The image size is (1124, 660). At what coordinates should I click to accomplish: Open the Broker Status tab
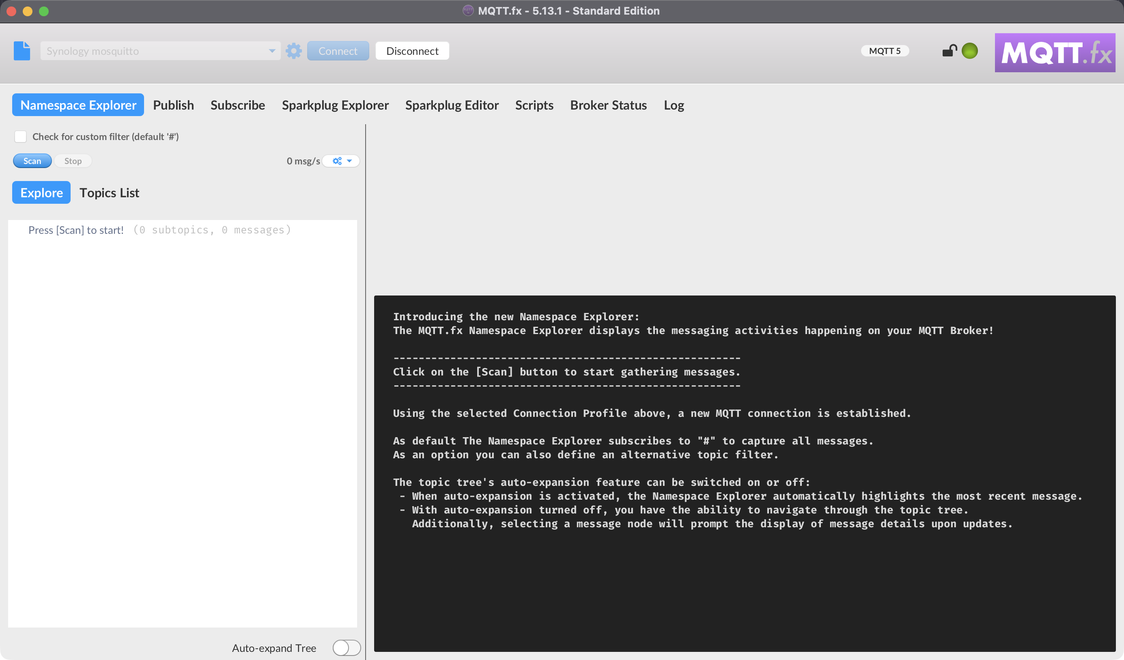608,105
